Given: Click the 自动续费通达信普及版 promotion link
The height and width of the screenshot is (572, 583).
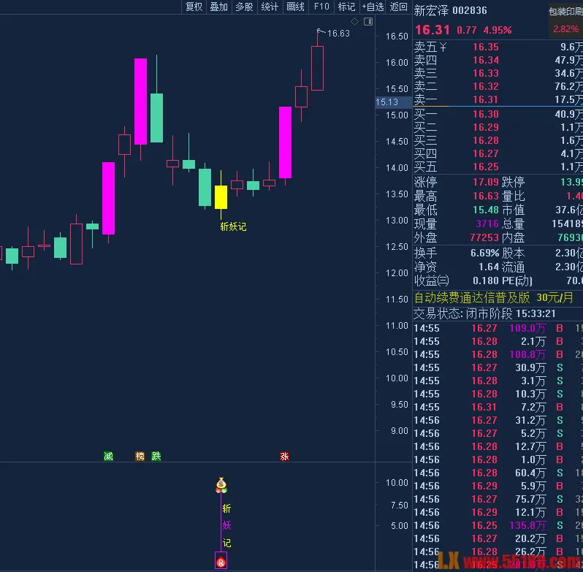Looking at the screenshot, I should 472,297.
